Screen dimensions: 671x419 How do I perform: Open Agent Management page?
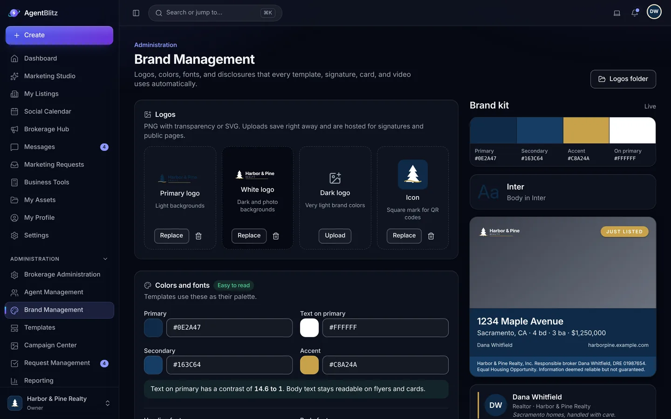coord(59,292)
